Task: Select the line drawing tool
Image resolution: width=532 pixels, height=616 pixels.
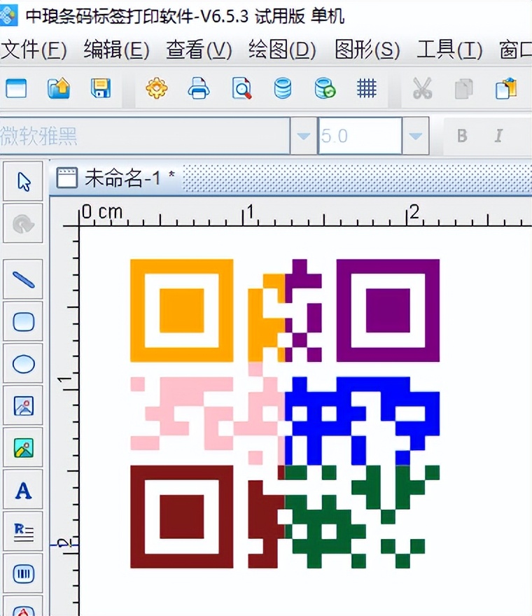Action: [x=23, y=279]
